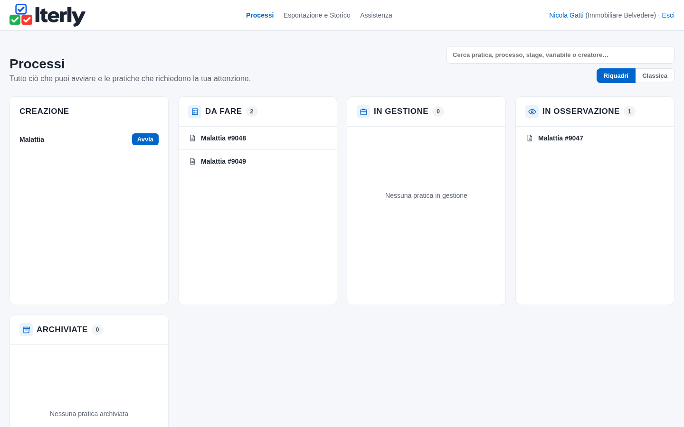
Task: Click the In Gestione count badge 0
Action: point(438,111)
